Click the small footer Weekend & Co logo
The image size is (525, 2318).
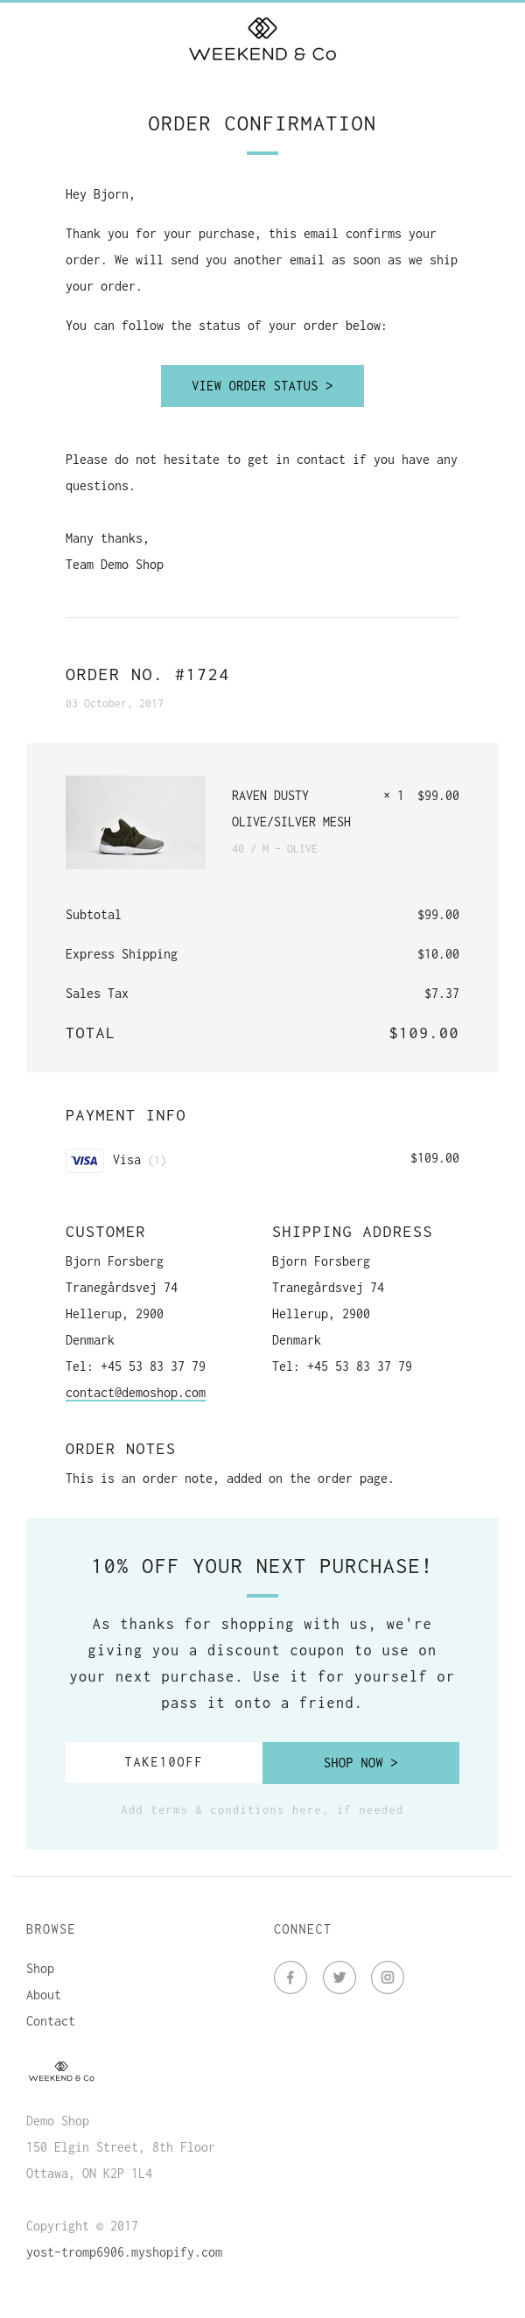coord(61,2071)
